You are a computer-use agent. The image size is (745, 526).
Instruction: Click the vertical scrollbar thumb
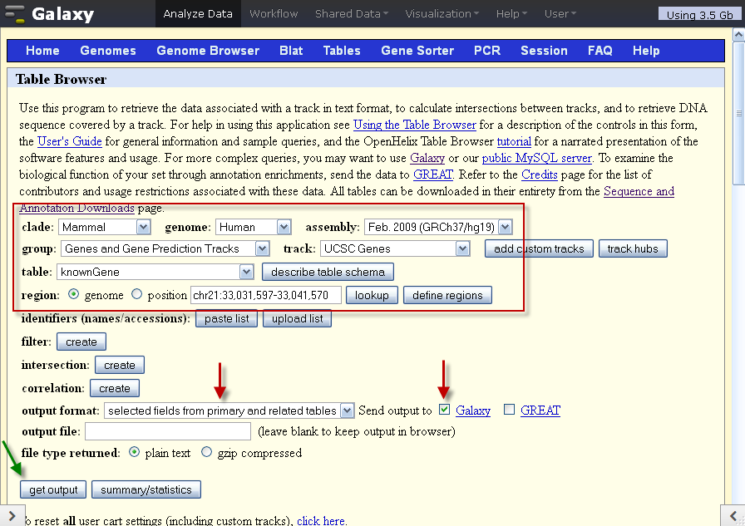739,114
